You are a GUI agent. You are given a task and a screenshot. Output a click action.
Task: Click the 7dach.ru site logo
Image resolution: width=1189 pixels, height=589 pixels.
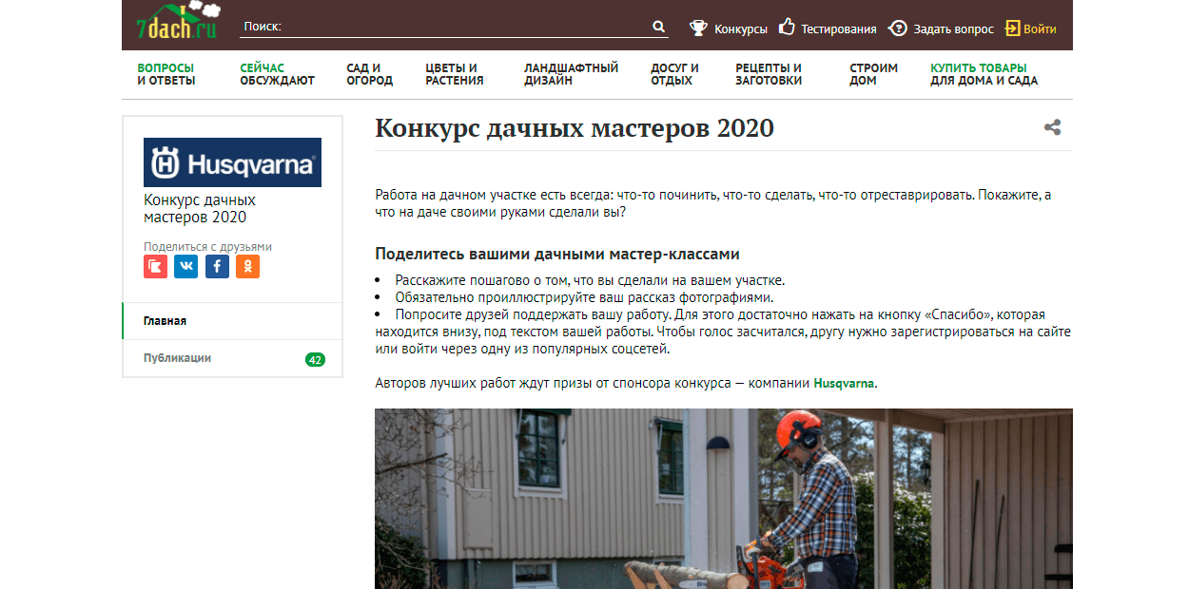tap(177, 23)
